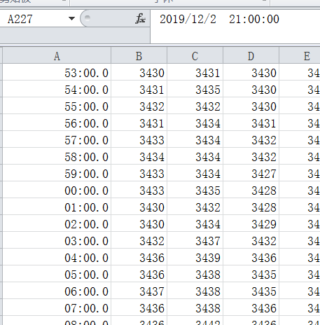Select column B value 3436 in 04:00.0 row
The image size is (320, 325).
coord(139,257)
